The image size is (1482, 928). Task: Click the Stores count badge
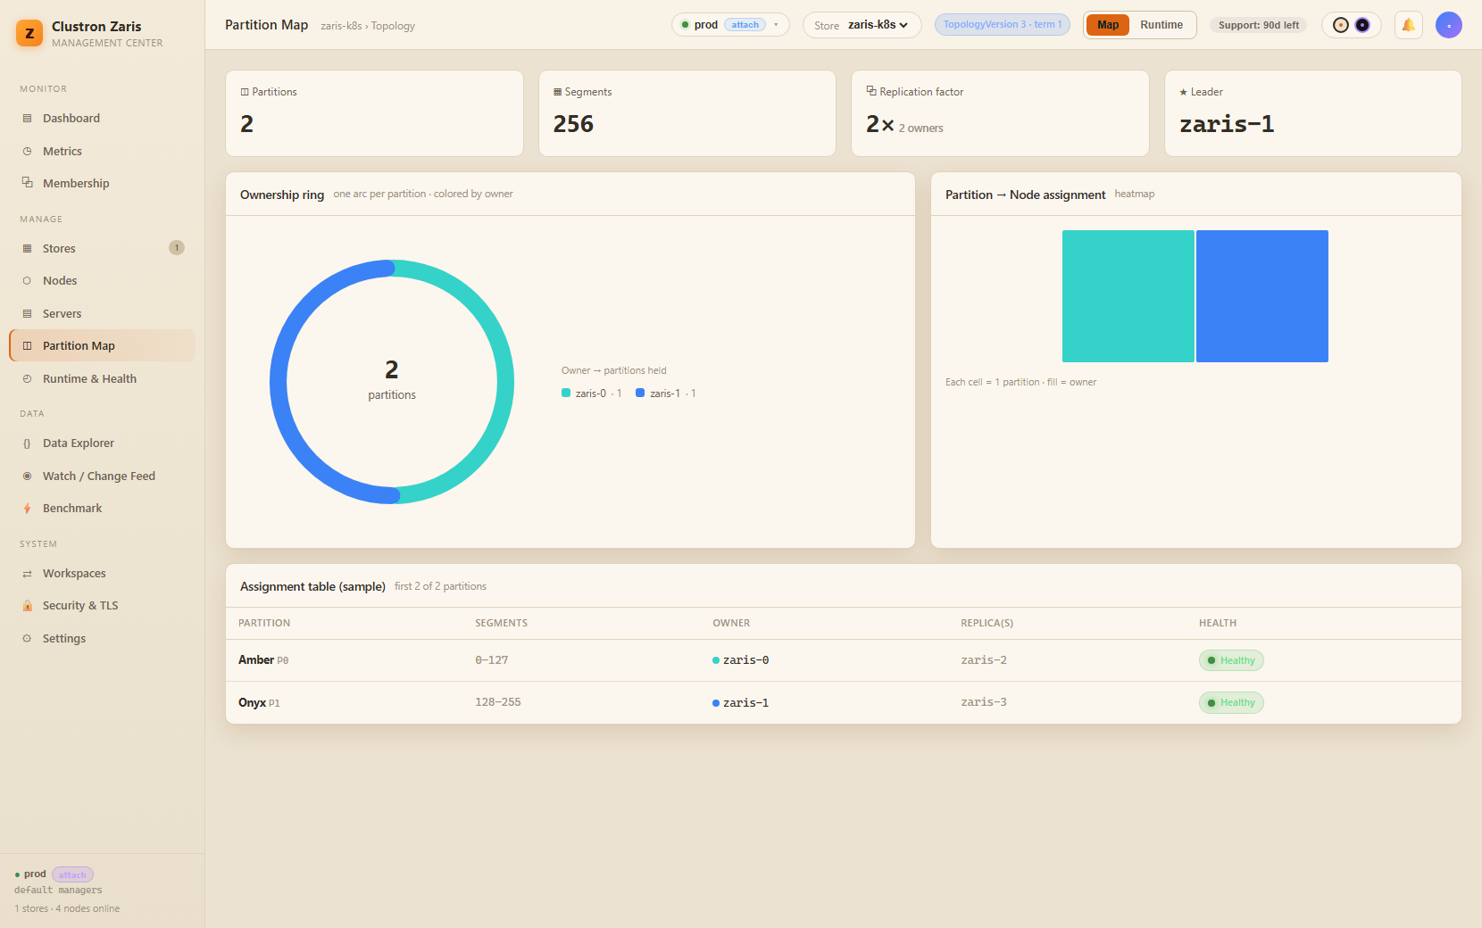(x=177, y=248)
